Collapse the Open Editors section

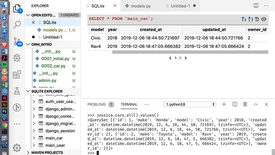click(27, 15)
